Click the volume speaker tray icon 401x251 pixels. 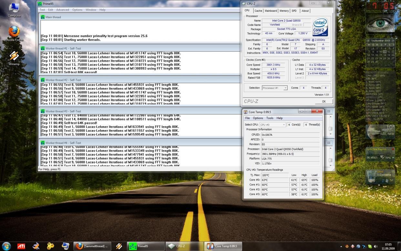375,246
